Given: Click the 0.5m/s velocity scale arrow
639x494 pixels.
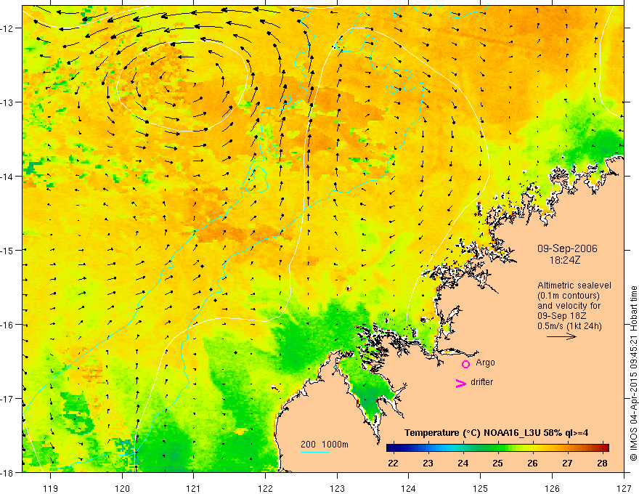Looking at the screenshot, I should pyautogui.click(x=561, y=336).
